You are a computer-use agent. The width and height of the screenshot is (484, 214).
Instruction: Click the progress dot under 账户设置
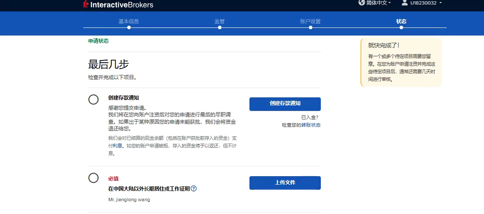tap(311, 28)
